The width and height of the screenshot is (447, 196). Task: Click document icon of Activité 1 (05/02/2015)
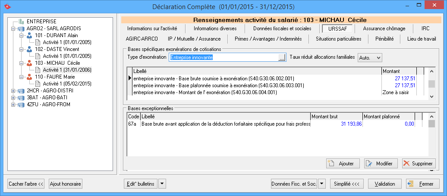(x=38, y=84)
